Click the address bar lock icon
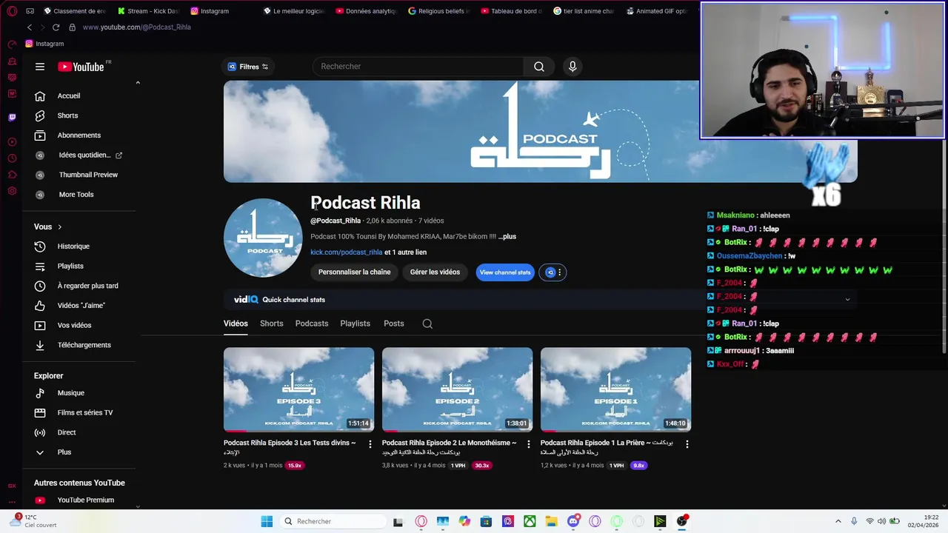This screenshot has width=948, height=533. pyautogui.click(x=72, y=27)
